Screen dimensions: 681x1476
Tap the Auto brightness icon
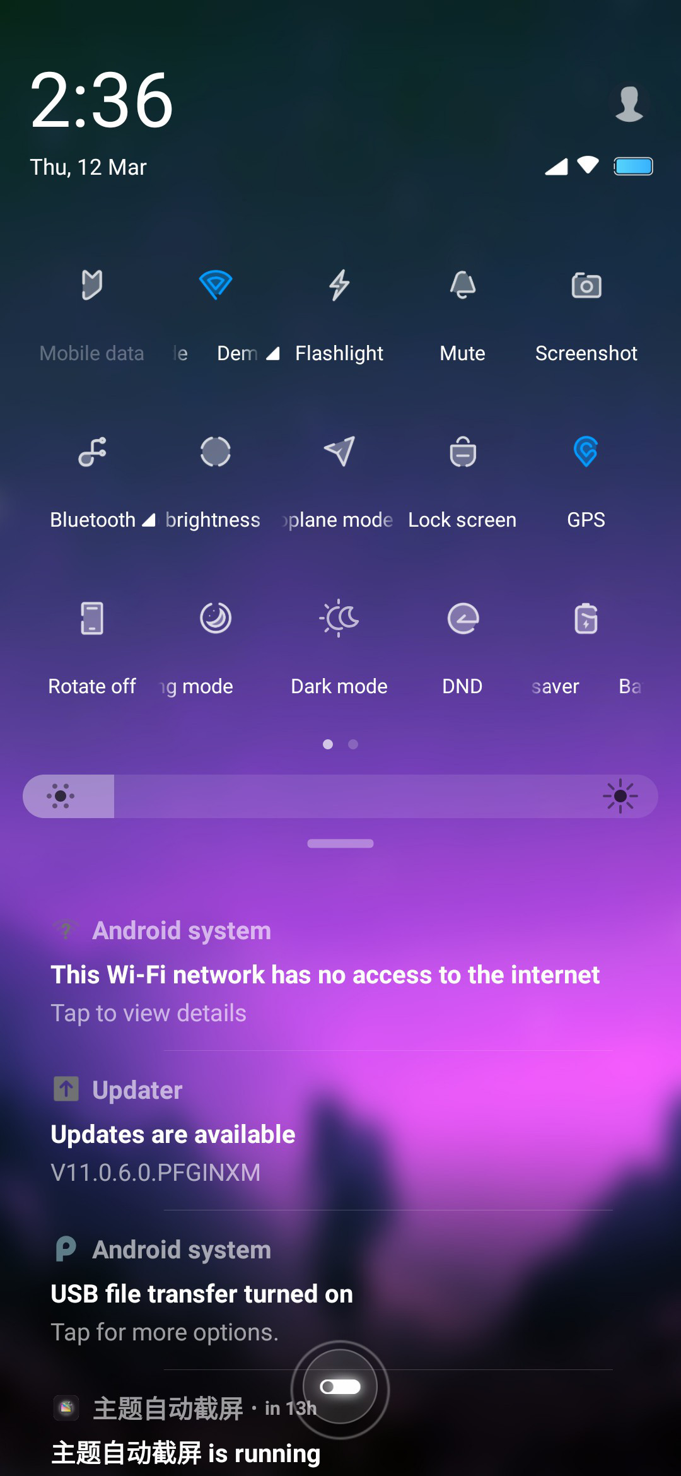216,452
